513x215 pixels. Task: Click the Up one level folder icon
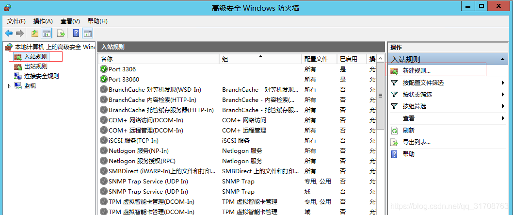[x=35, y=33]
